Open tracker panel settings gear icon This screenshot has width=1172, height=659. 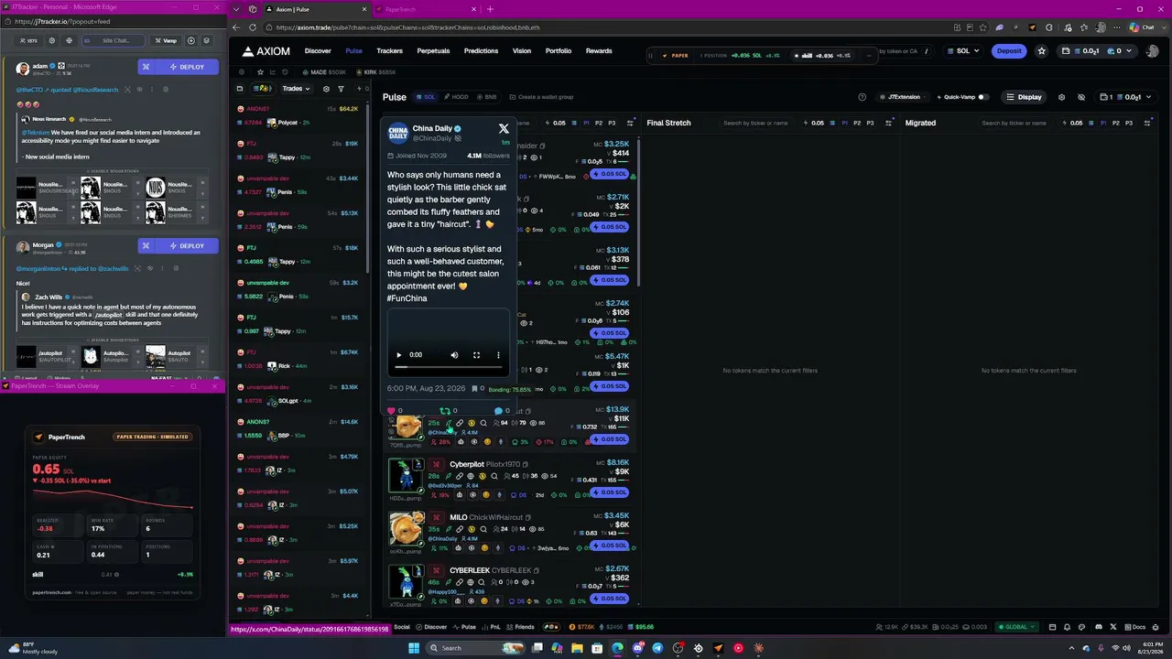(x=326, y=89)
